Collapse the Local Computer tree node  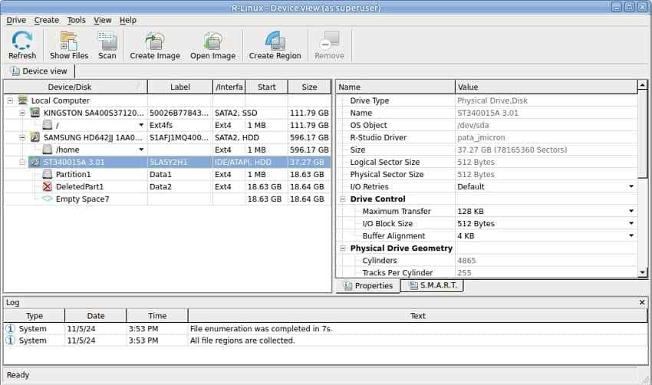point(10,100)
